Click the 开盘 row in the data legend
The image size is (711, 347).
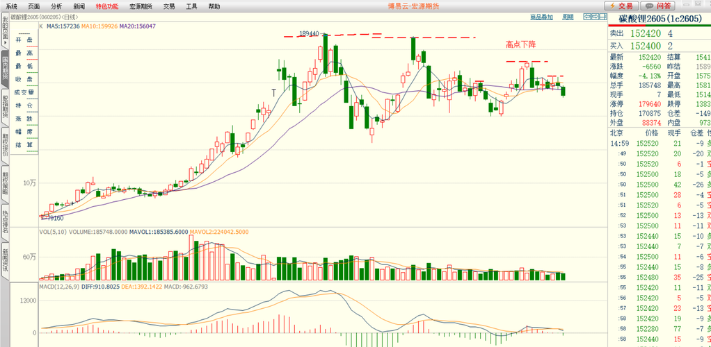pyautogui.click(x=24, y=40)
